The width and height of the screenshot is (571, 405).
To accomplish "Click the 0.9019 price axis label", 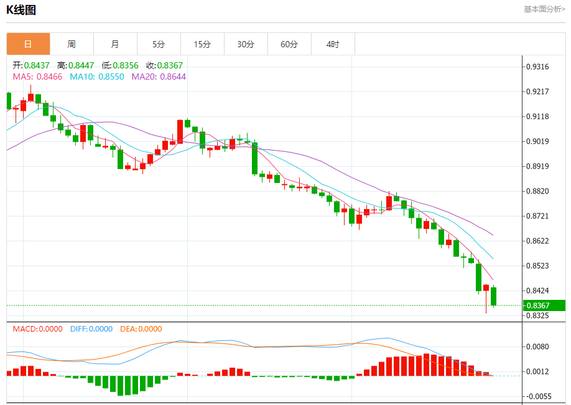I will point(537,141).
